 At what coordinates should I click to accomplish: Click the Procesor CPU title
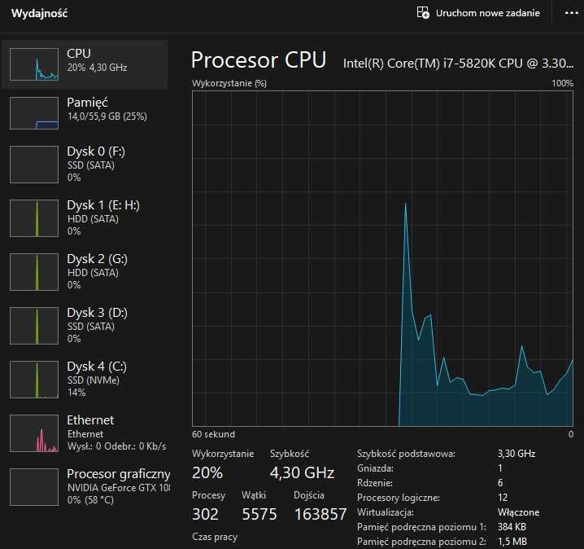click(x=258, y=59)
